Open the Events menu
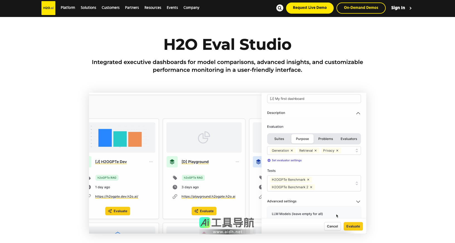The image size is (455, 243). [x=172, y=8]
